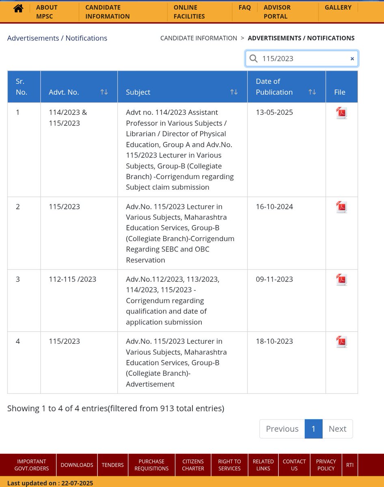Click the Sr. No. column header

(24, 87)
